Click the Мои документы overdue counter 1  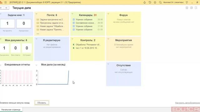[x=4, y=48]
